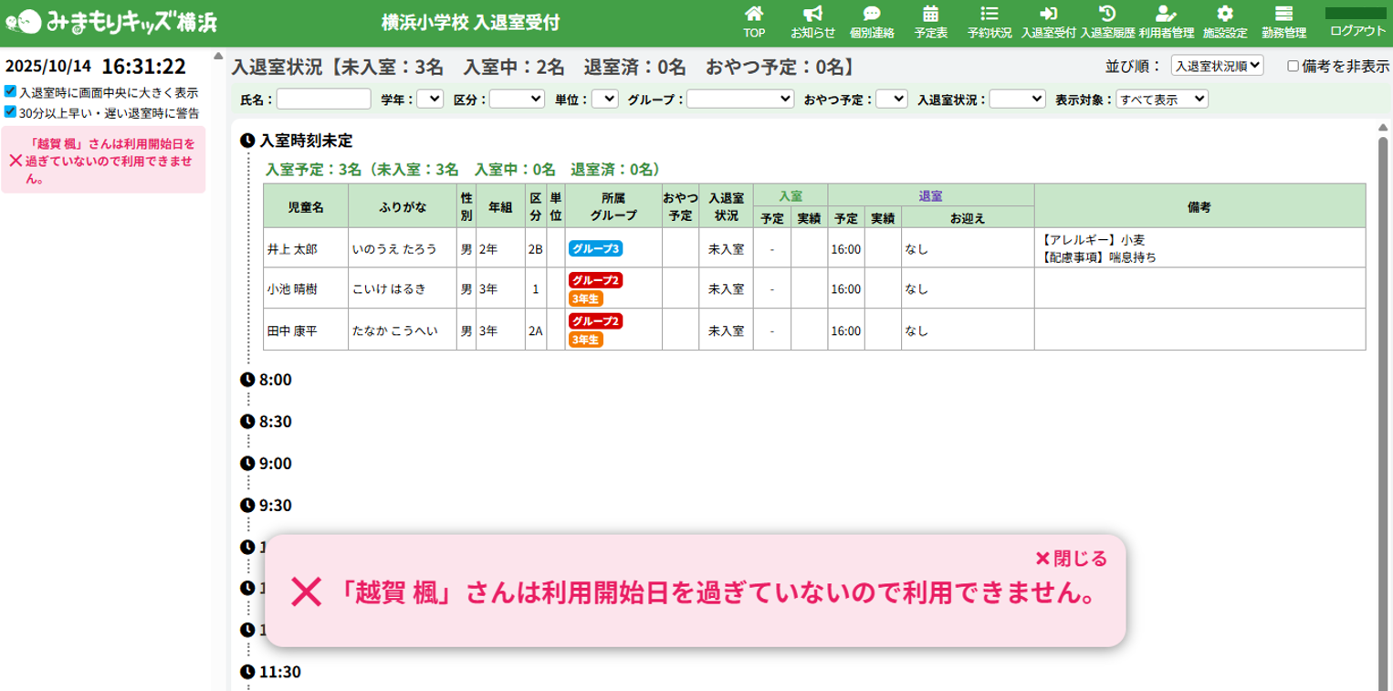Image resolution: width=1393 pixels, height=691 pixels.
Task: Click 閉じる on the error popup
Action: tap(1071, 558)
